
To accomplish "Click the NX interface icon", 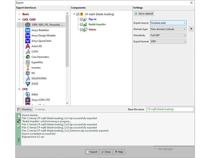I will [28, 73].
